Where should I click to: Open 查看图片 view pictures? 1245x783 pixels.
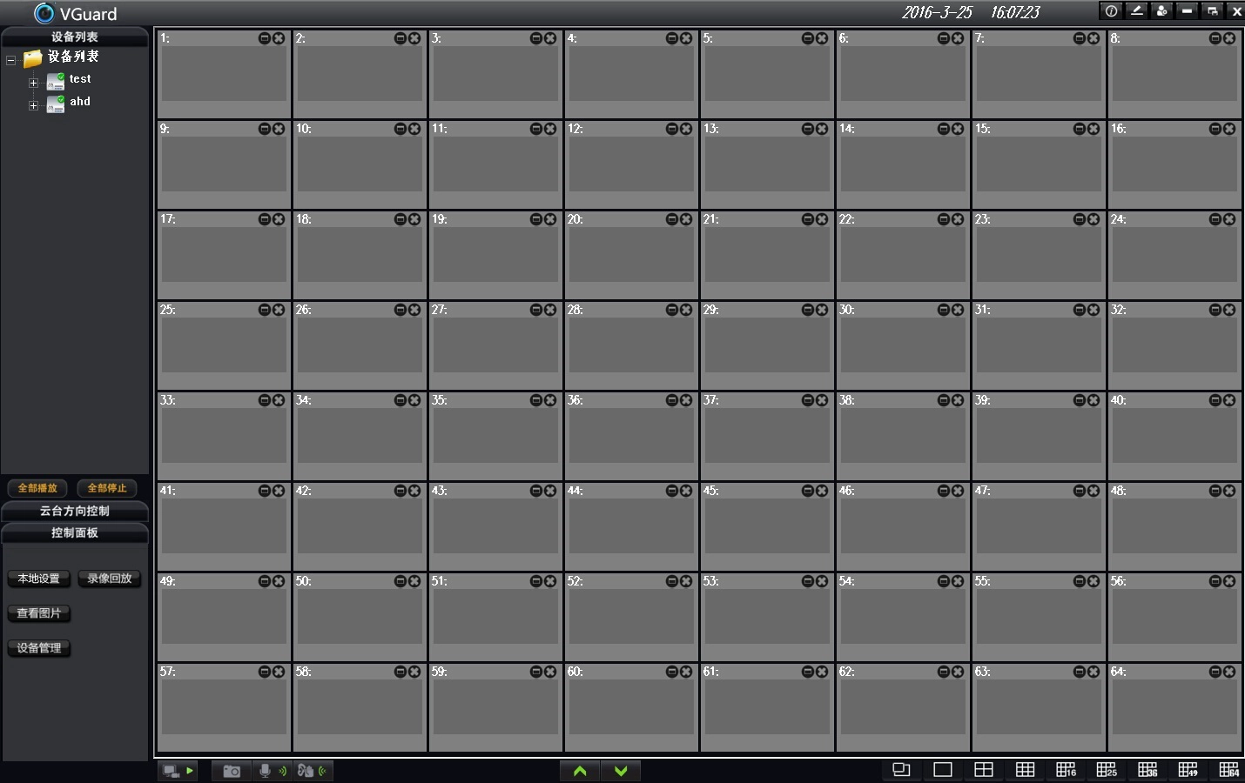click(39, 613)
